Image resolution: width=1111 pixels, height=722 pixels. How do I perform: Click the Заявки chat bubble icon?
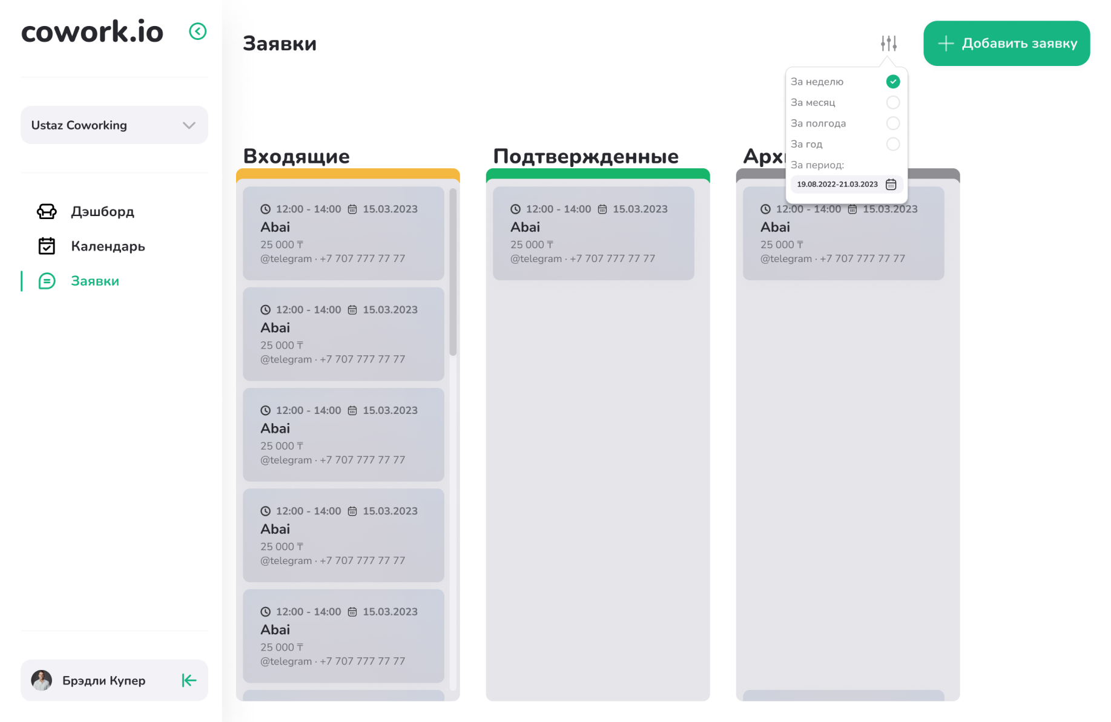[47, 281]
